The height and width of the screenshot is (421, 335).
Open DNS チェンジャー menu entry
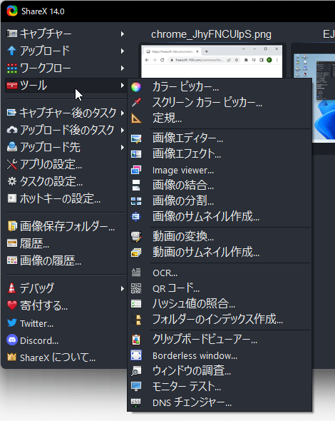[x=220, y=402]
